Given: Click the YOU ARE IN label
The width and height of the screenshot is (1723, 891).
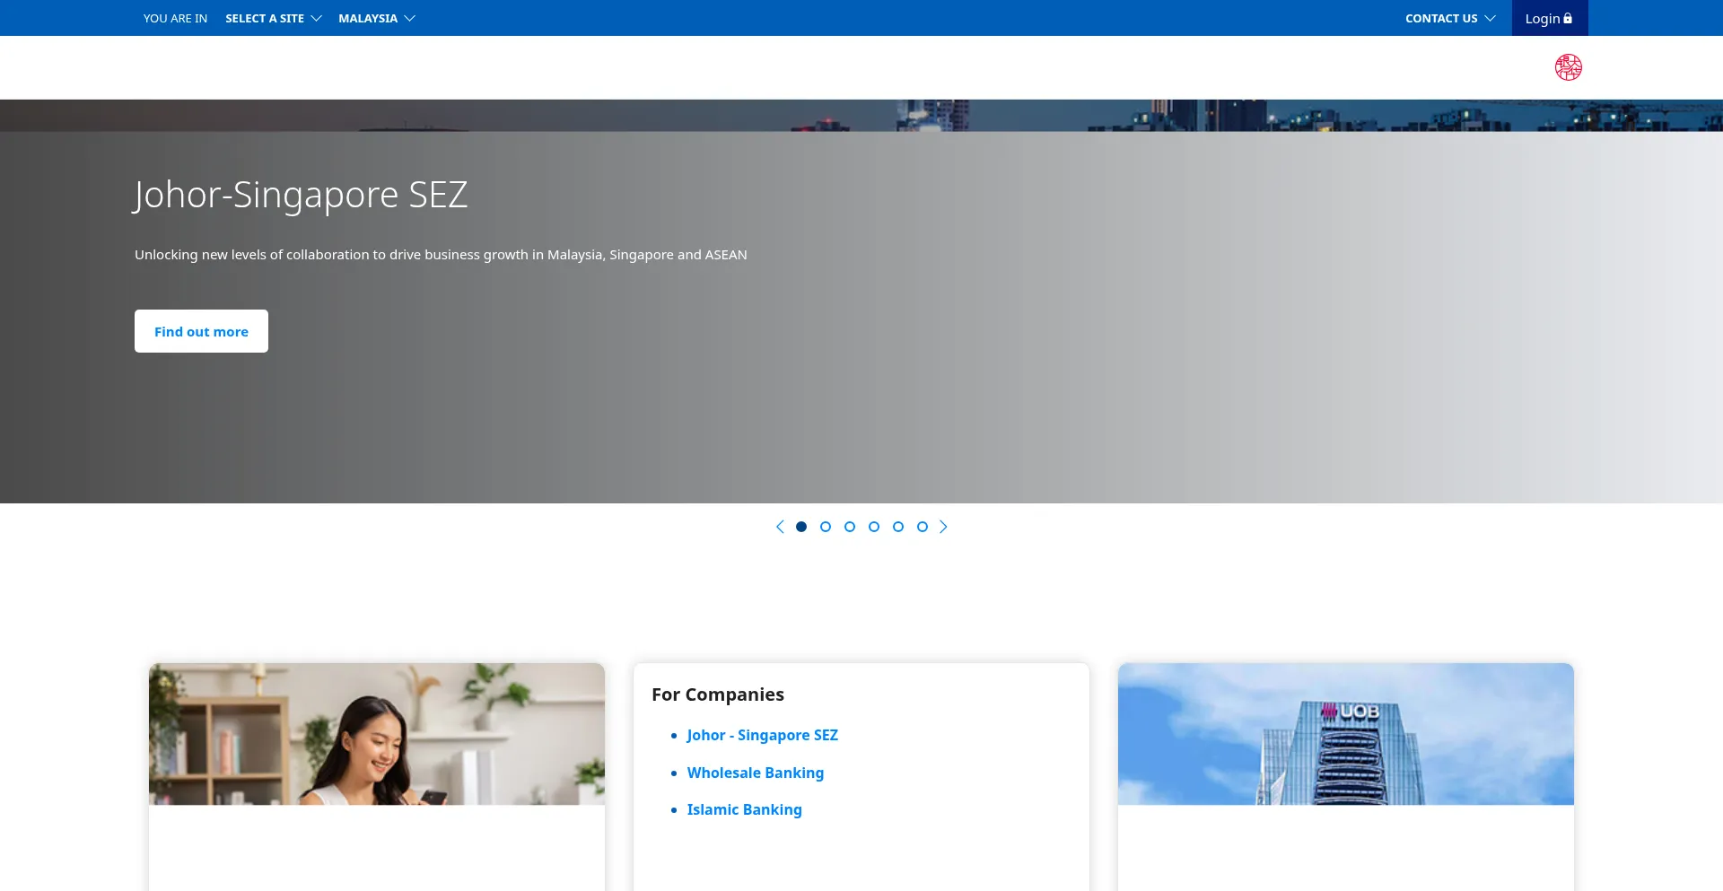Looking at the screenshot, I should (175, 18).
